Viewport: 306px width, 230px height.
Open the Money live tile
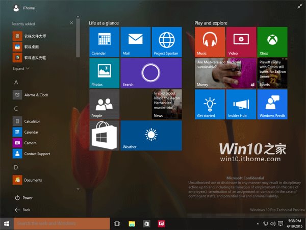pyautogui.click(x=225, y=73)
